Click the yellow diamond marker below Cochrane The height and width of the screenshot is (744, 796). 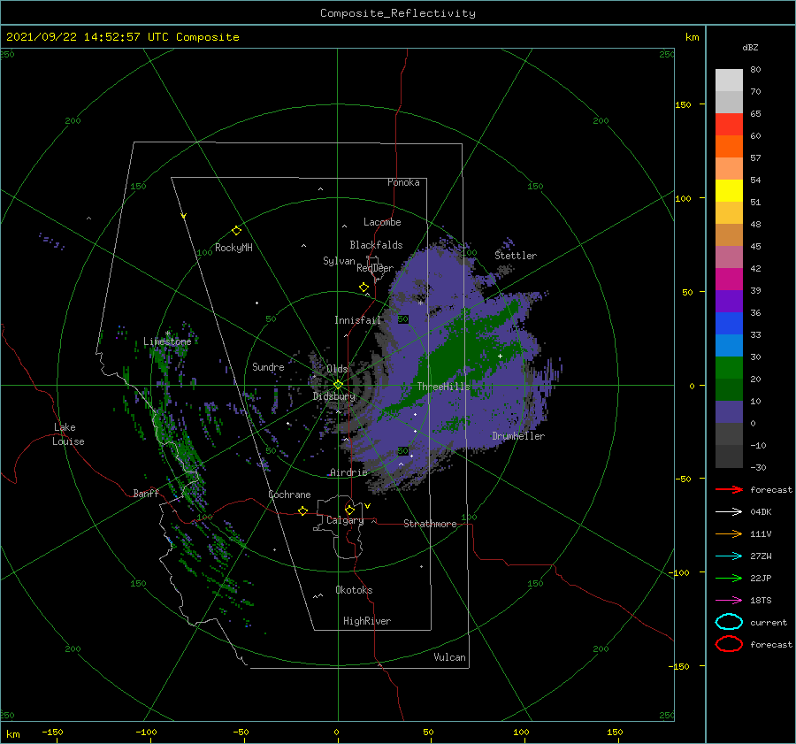(x=302, y=511)
